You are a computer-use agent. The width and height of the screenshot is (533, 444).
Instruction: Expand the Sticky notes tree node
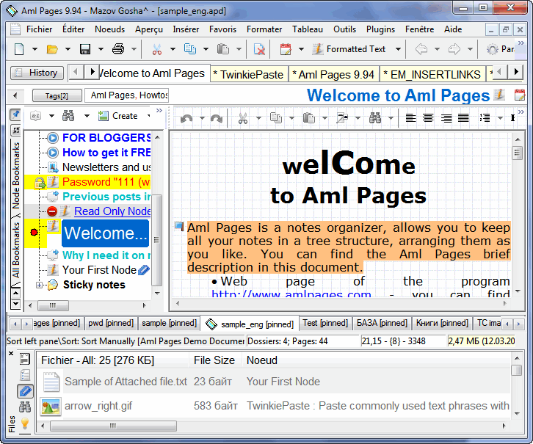39,285
